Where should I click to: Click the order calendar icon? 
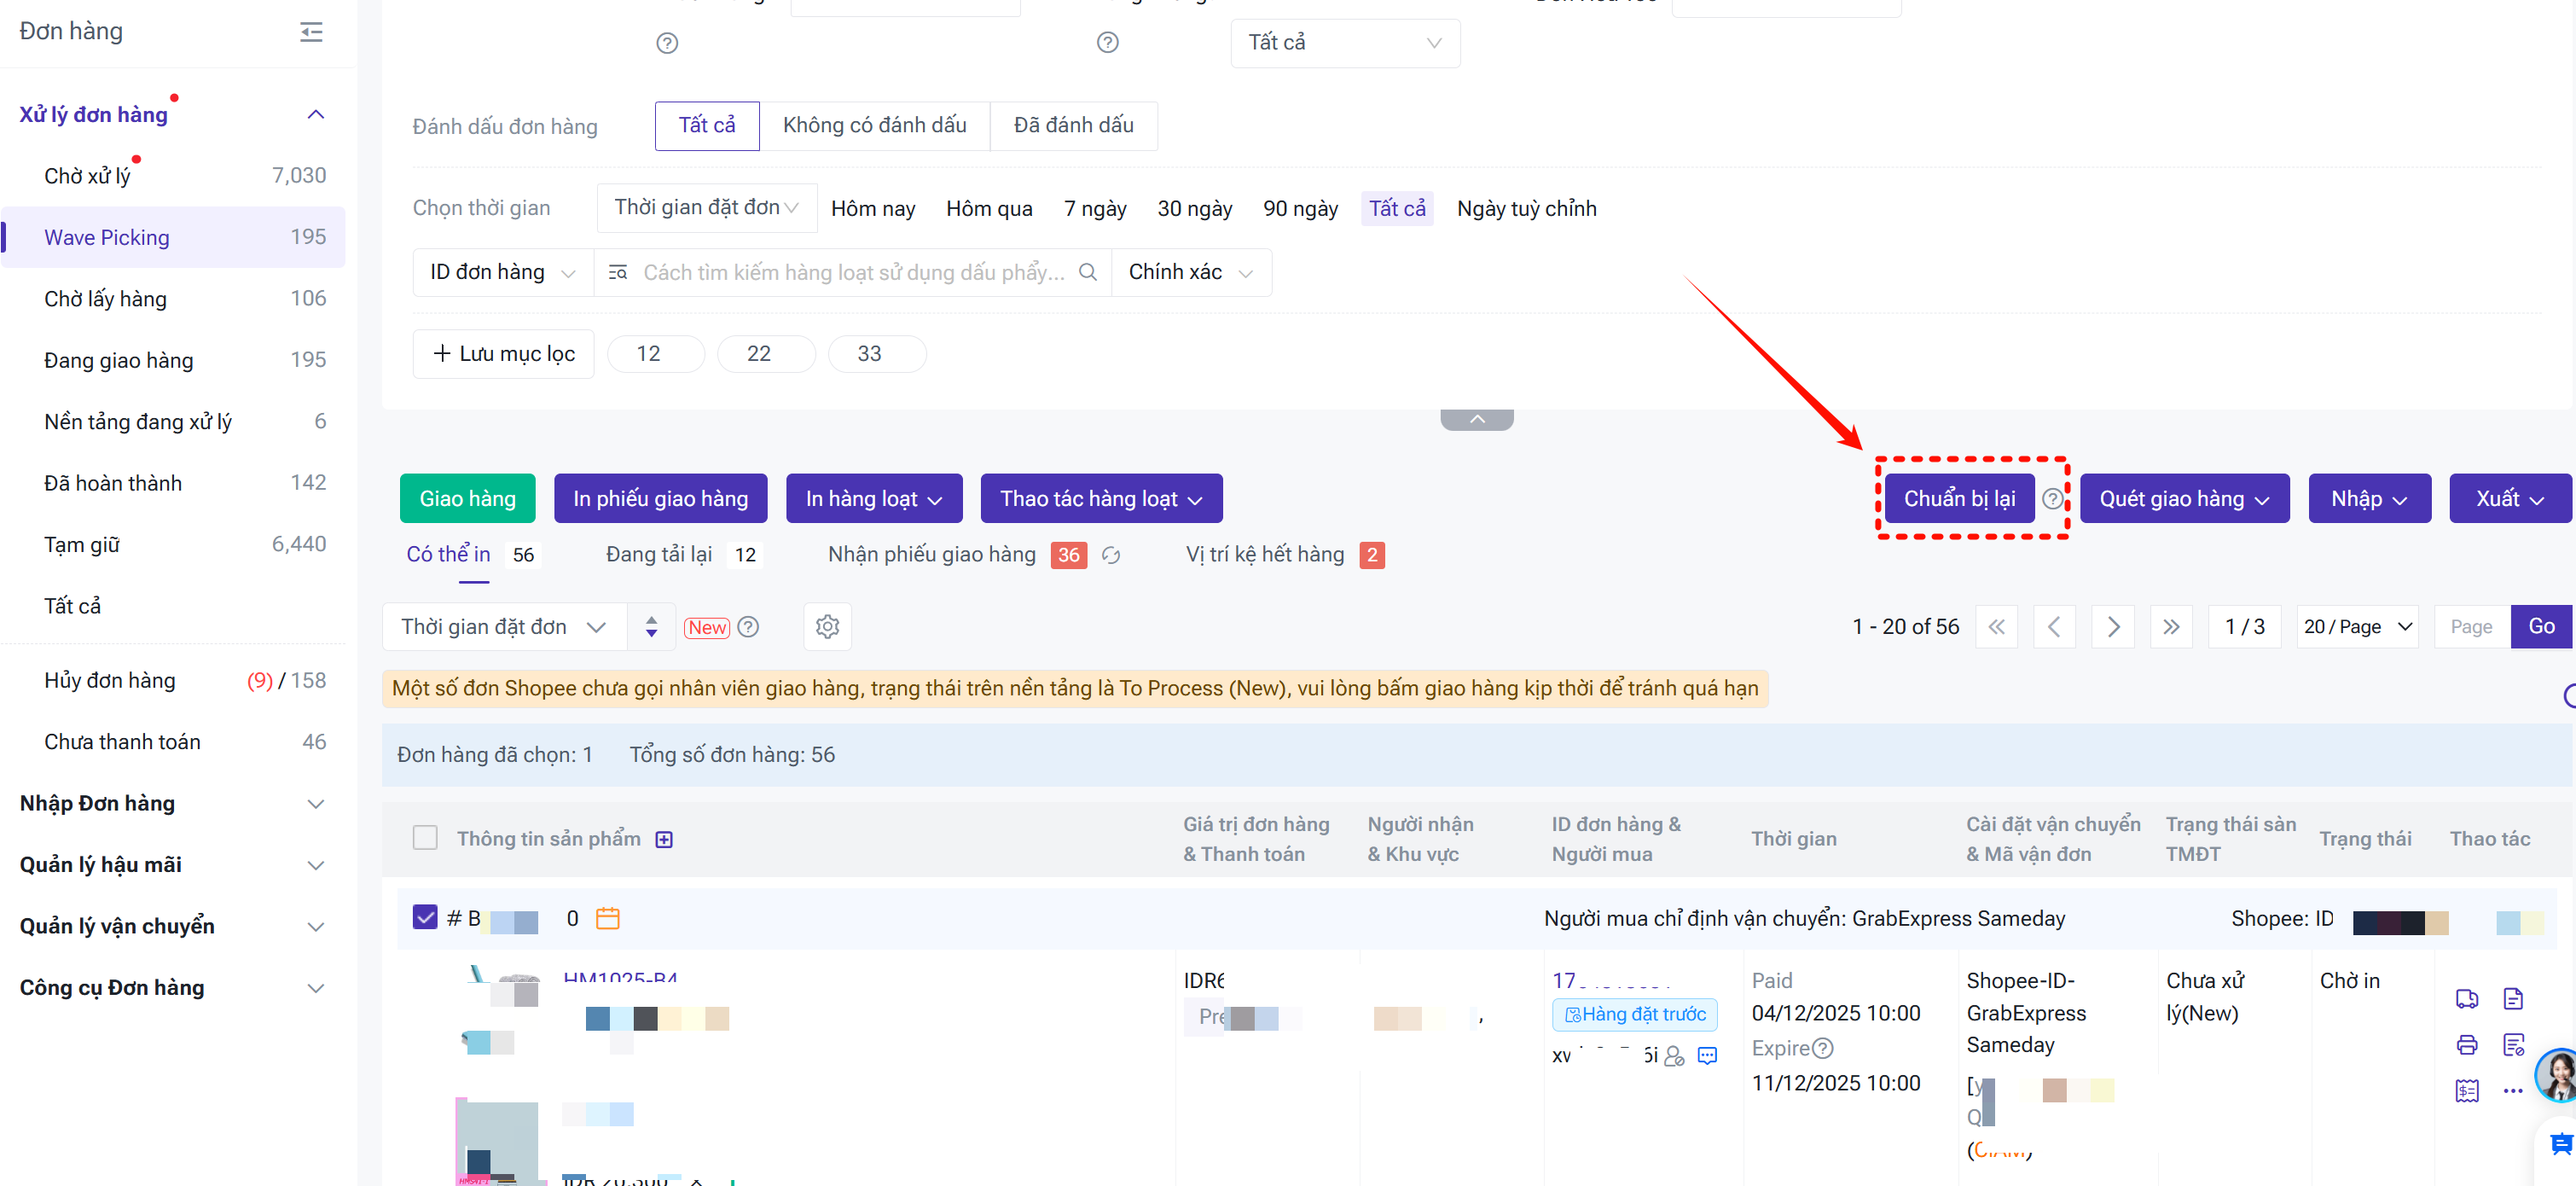click(607, 918)
